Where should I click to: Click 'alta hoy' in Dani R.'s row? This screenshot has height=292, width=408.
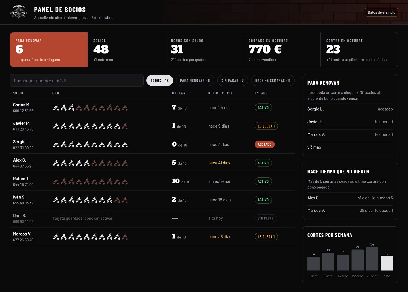(216, 218)
